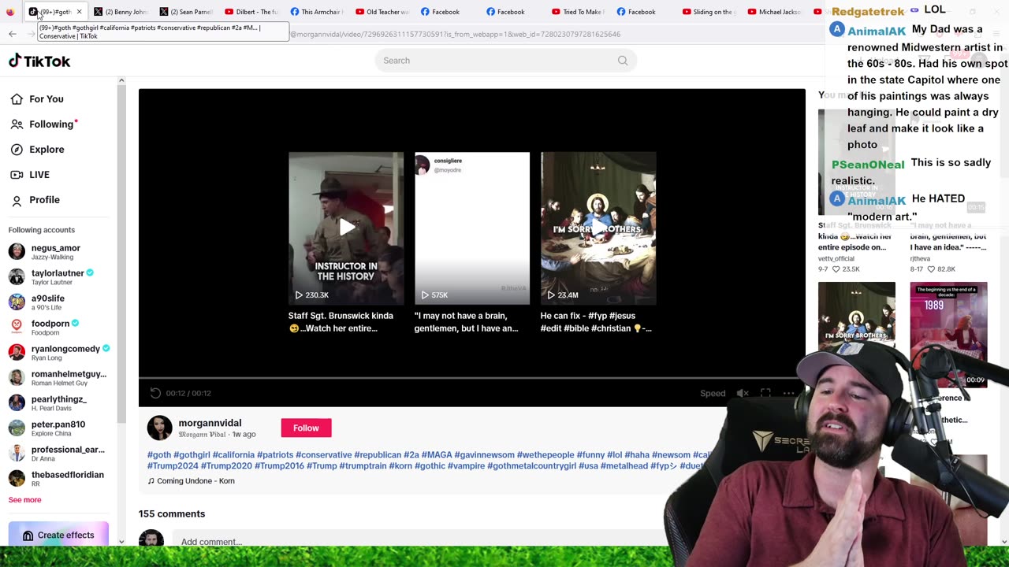Viewport: 1009px width, 567px height.
Task: Open the Explore page
Action: [37, 149]
